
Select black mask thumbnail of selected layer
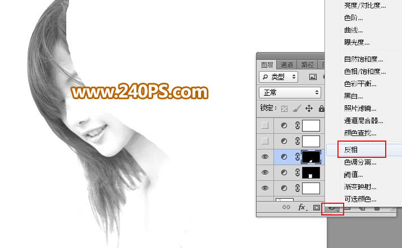[x=311, y=157]
